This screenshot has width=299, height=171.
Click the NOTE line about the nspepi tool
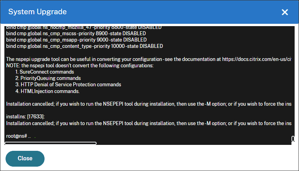click(x=80, y=65)
